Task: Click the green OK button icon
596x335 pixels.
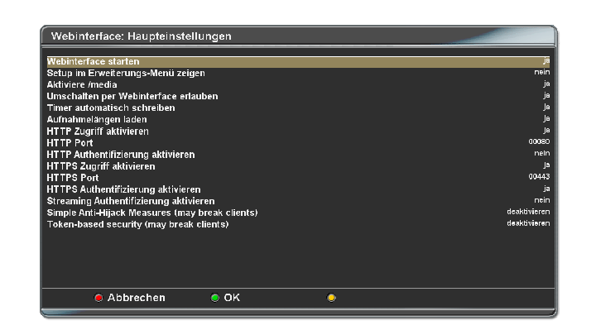Action: [x=214, y=298]
